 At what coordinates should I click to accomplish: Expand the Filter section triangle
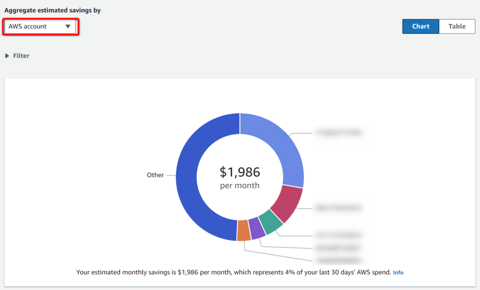(x=7, y=56)
